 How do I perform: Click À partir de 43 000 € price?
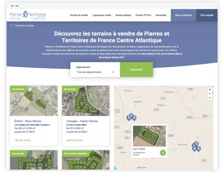(x=77, y=132)
